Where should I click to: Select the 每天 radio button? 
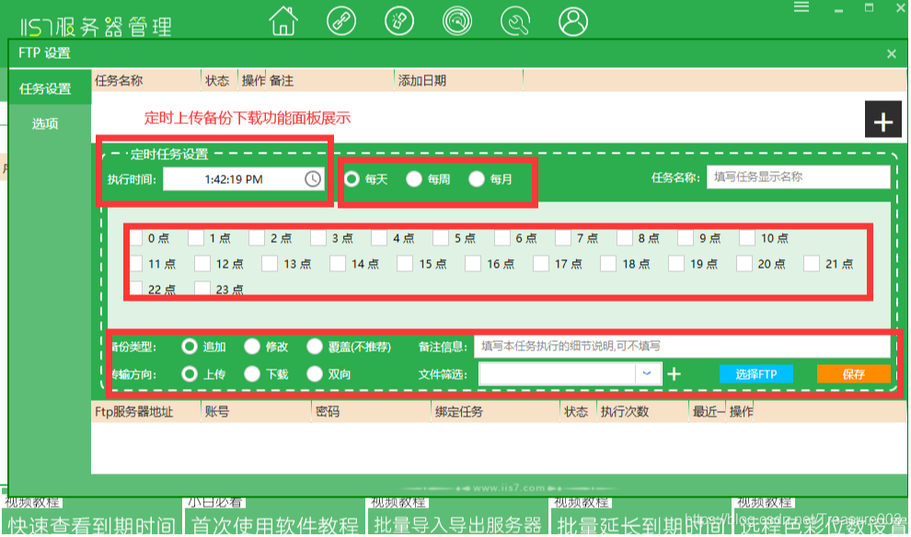pyautogui.click(x=352, y=178)
